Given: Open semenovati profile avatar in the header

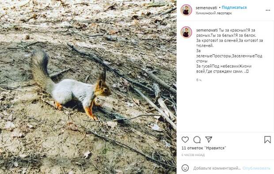Looking at the screenshot, I should (186, 10).
